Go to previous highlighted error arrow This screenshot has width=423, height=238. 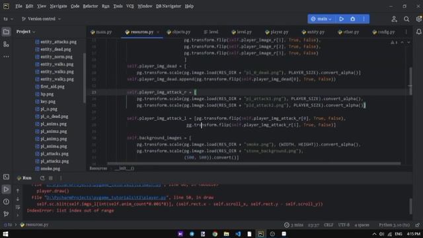coord(403,42)
